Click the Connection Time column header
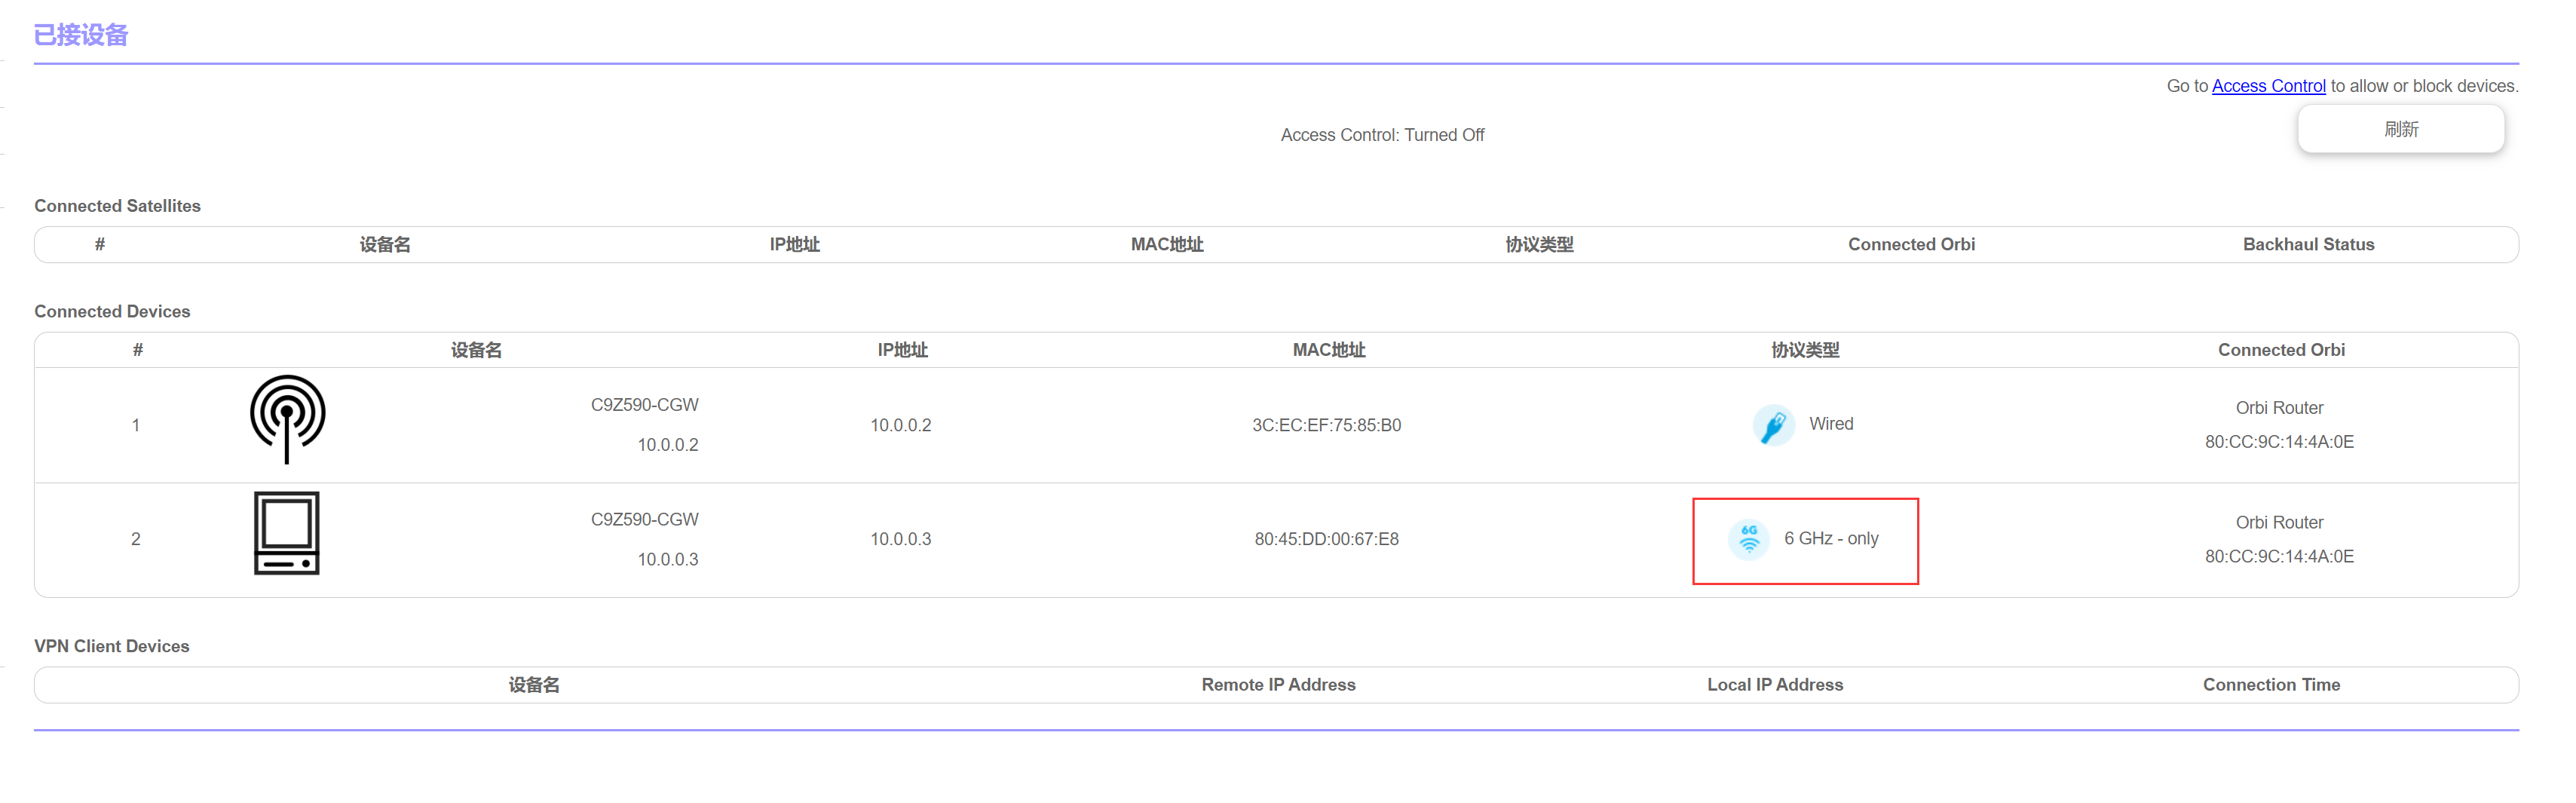The image size is (2576, 803). 2270,685
